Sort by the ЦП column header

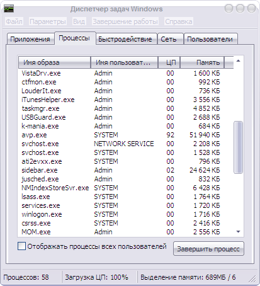pyautogui.click(x=169, y=62)
